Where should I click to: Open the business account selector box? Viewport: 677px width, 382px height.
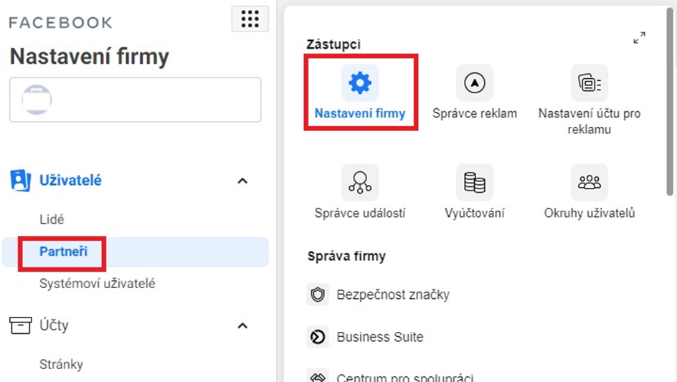135,100
